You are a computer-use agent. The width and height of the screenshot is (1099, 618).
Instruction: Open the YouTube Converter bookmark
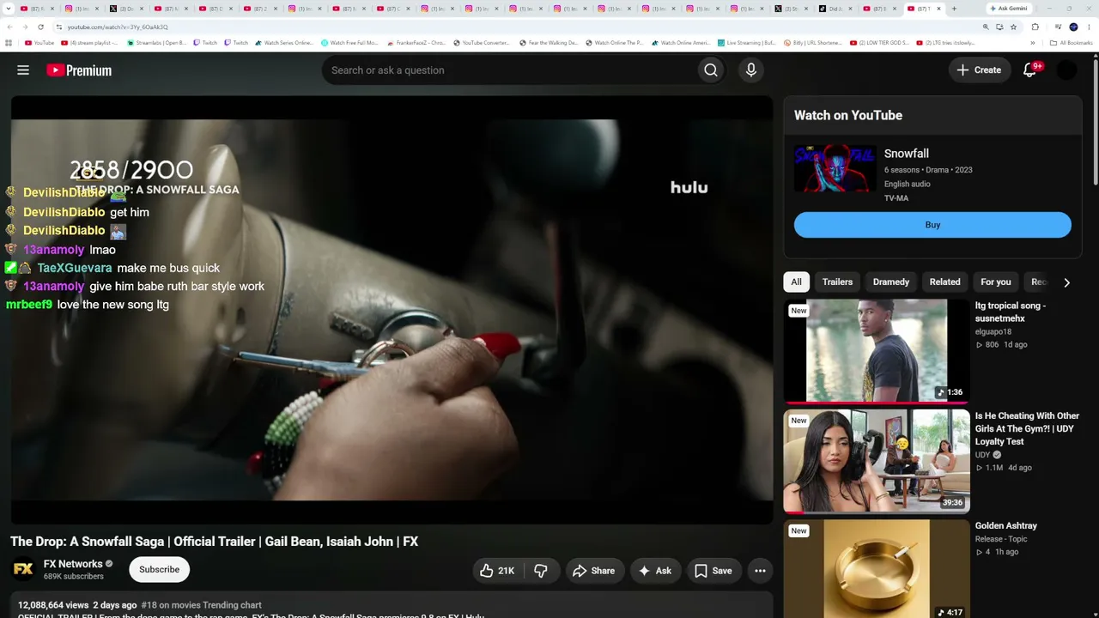[482, 43]
